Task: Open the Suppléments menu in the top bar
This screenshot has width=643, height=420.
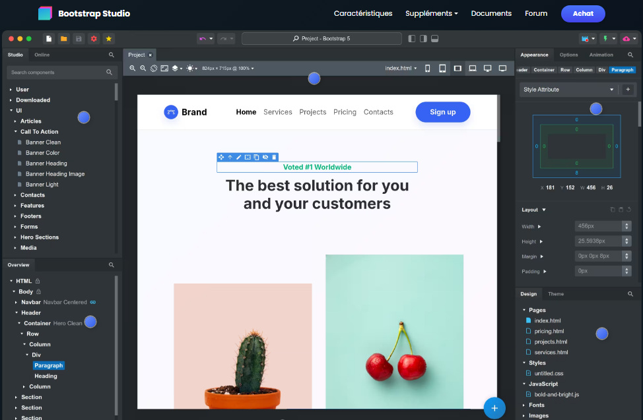Action: point(431,13)
